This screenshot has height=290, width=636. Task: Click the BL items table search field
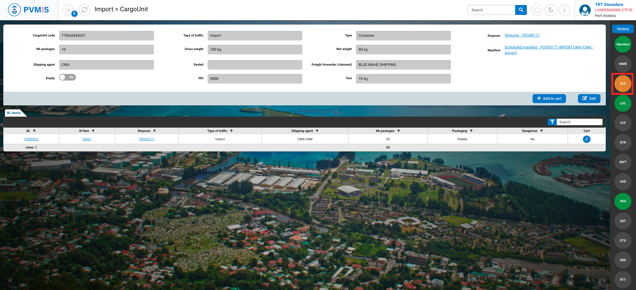tap(579, 122)
